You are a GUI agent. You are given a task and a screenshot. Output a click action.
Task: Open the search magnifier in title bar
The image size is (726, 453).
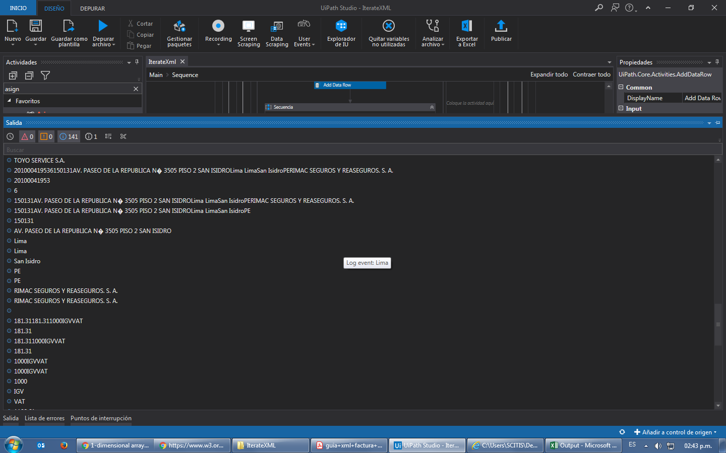pos(599,8)
